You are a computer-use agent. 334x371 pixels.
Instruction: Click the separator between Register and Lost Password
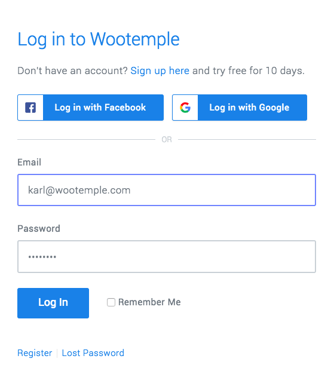point(57,353)
